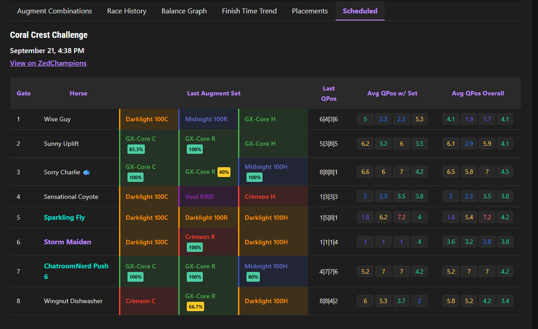The image size is (538, 329).
Task: Click Wingnut Dishwasher's 3.4 overall QPos chip
Action: 505,301
